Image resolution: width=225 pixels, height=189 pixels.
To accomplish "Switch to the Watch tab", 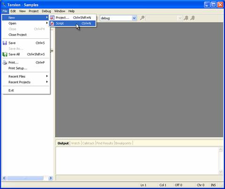I will (x=75, y=143).
